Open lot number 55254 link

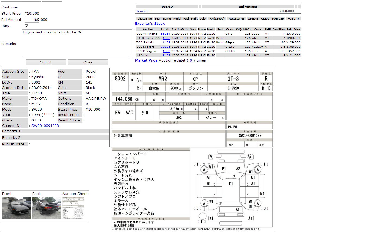(165, 34)
